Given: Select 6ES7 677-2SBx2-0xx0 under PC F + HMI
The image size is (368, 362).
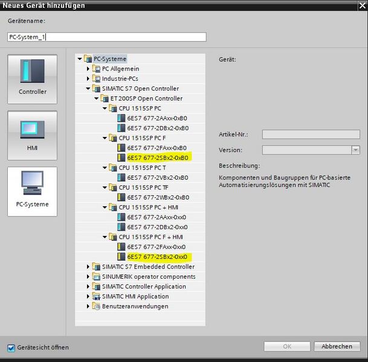Looking at the screenshot, I should coord(157,256).
